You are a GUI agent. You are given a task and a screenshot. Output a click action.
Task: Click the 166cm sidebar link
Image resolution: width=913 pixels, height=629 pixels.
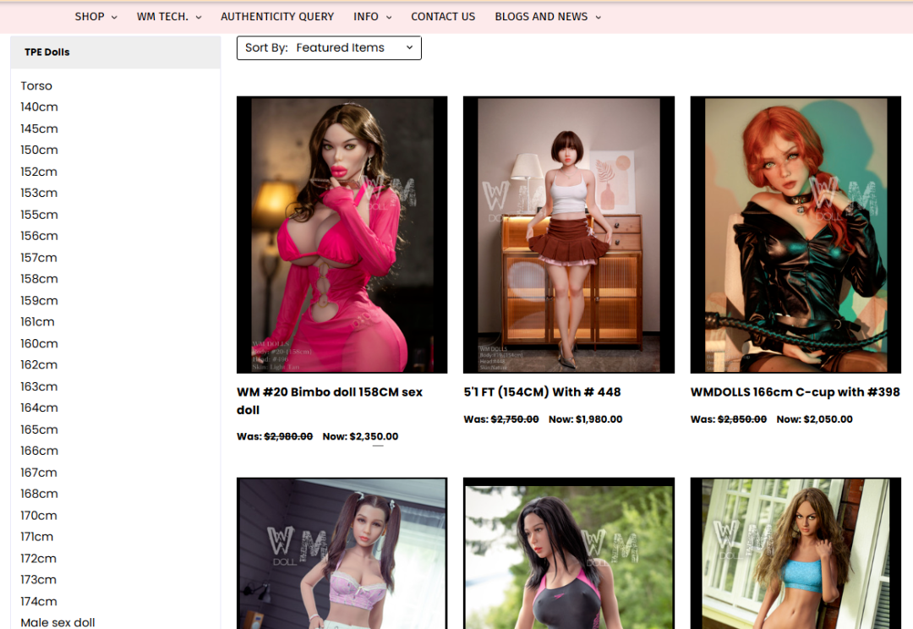pyautogui.click(x=39, y=451)
